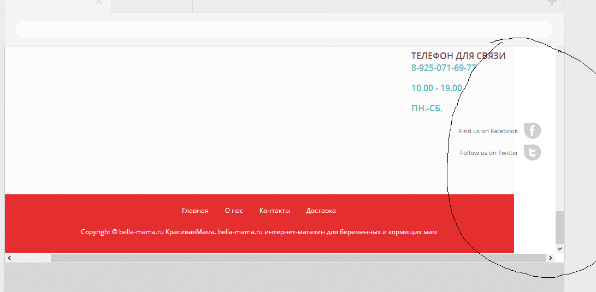Click phone number 8-925-071-69-77
The width and height of the screenshot is (596, 292).
click(444, 68)
